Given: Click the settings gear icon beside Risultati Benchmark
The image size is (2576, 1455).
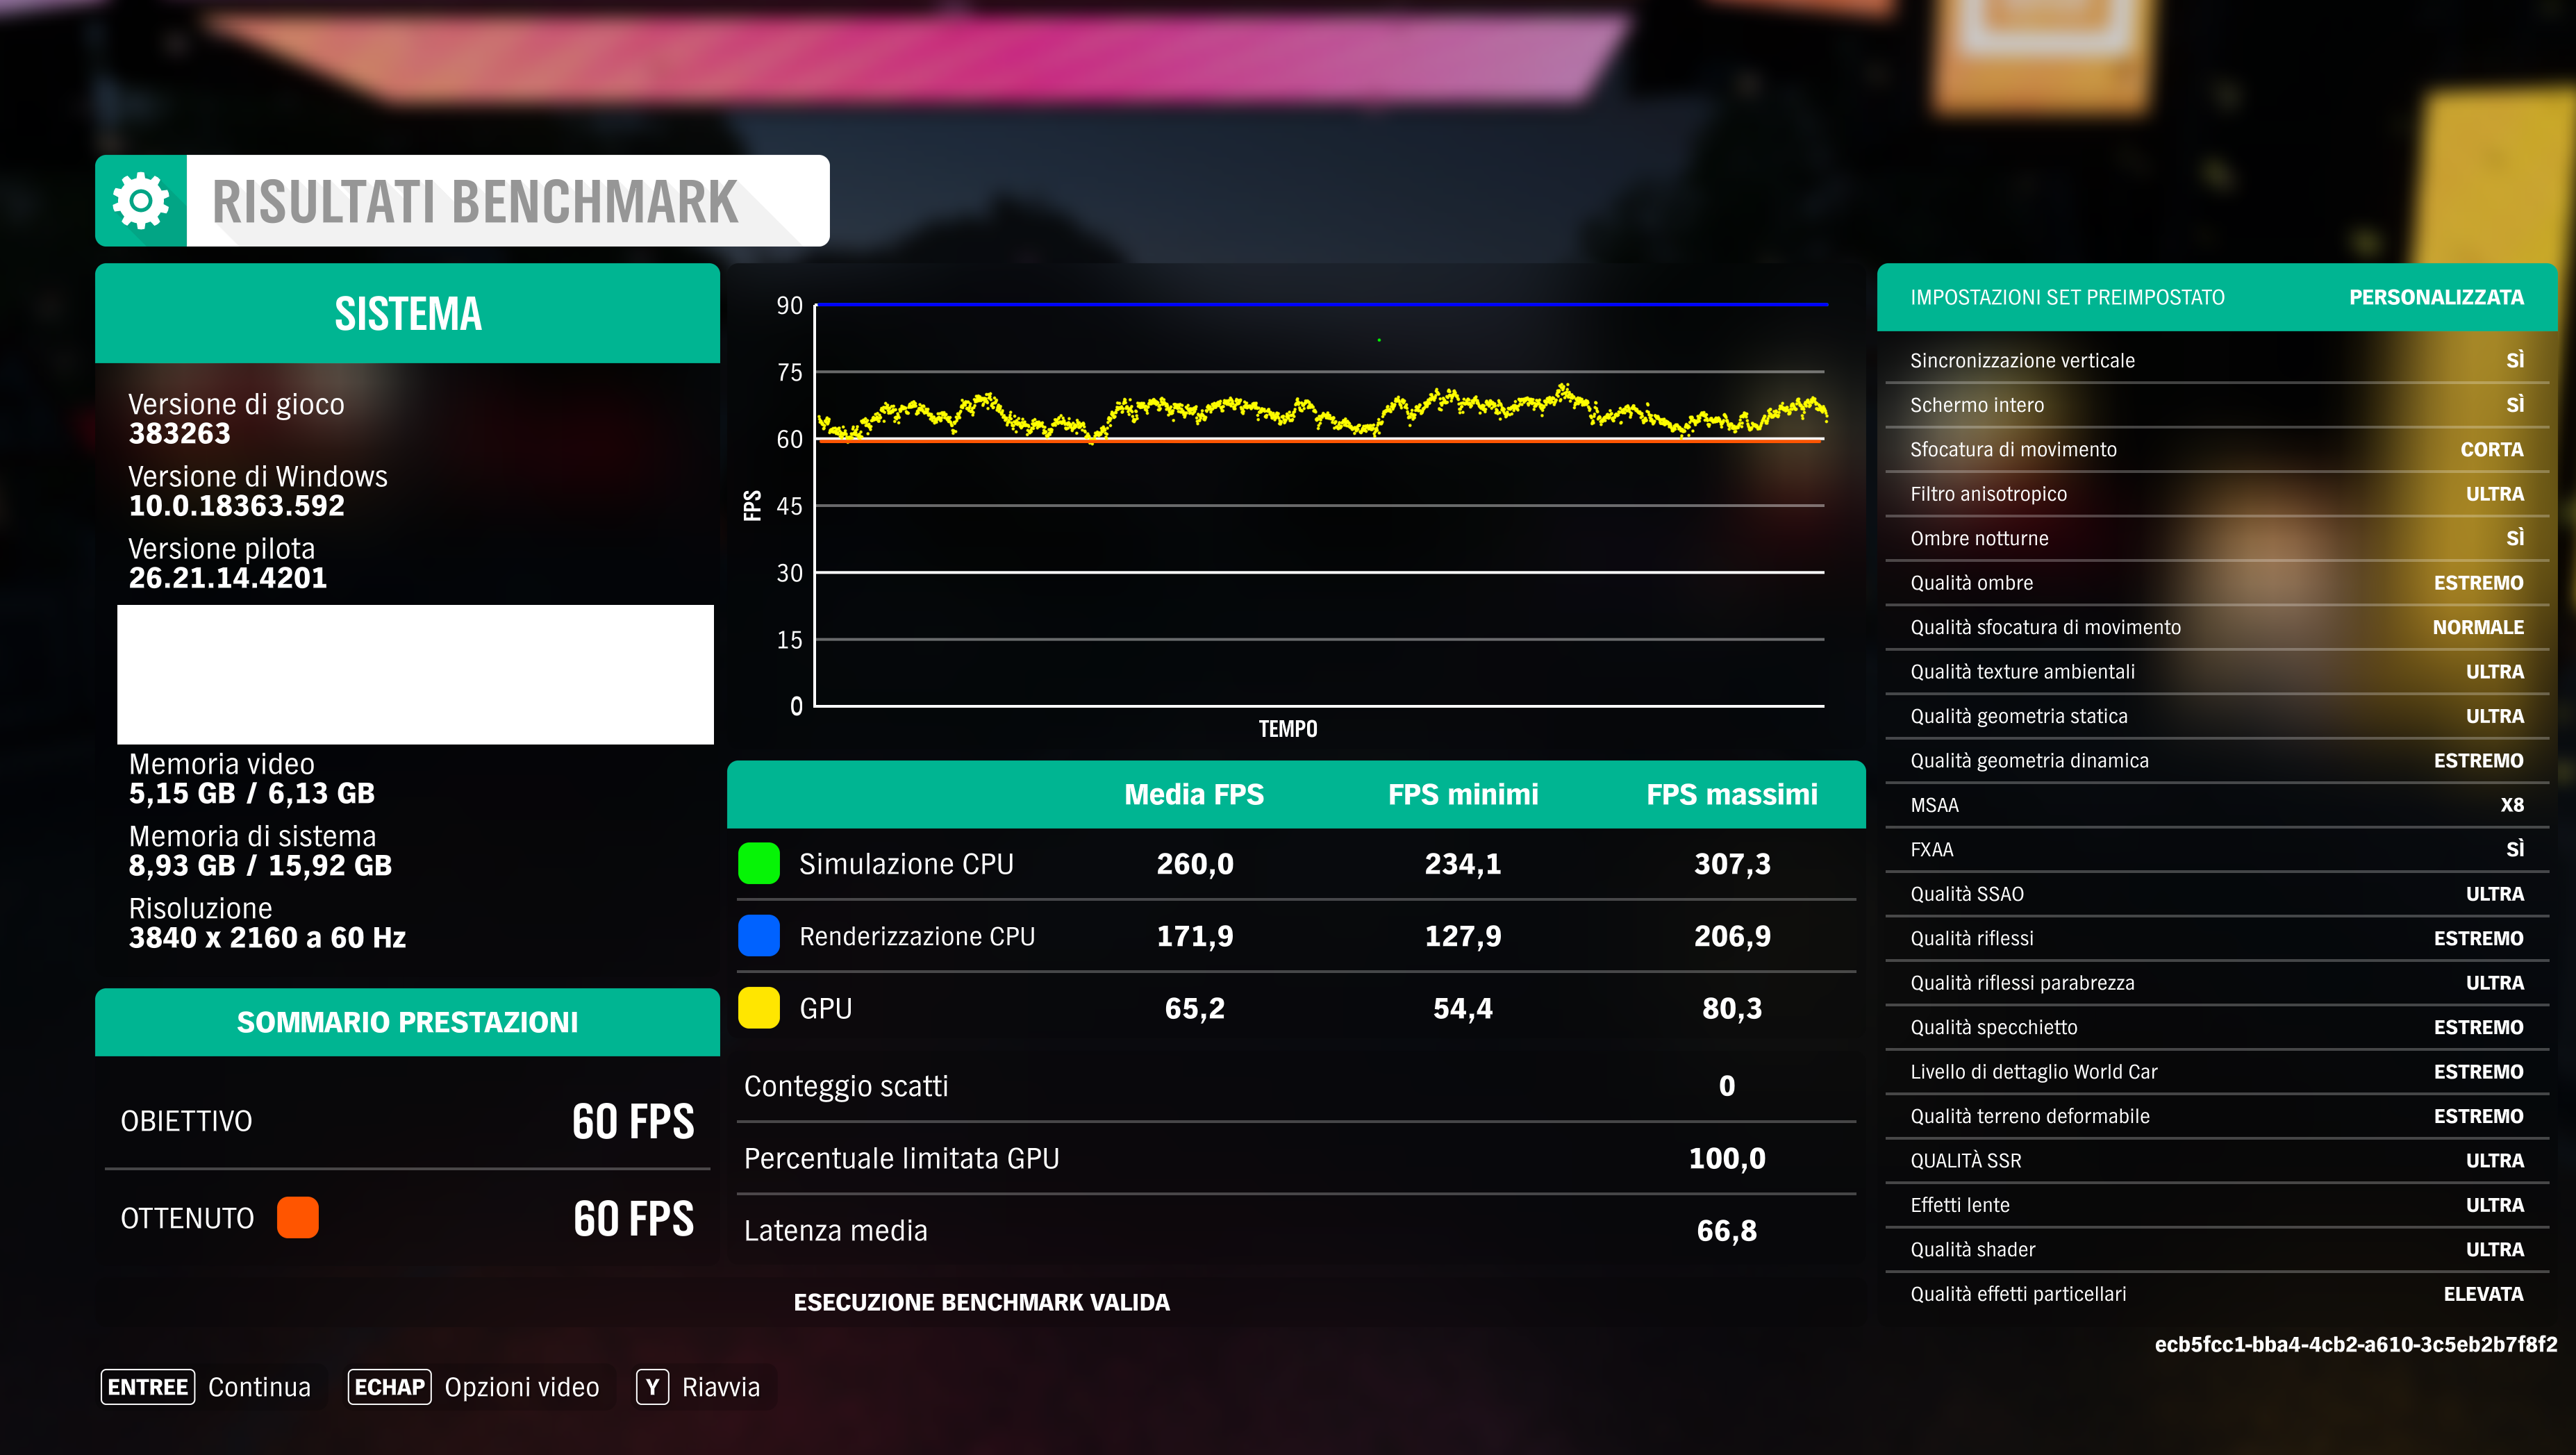Looking at the screenshot, I should tap(141, 201).
